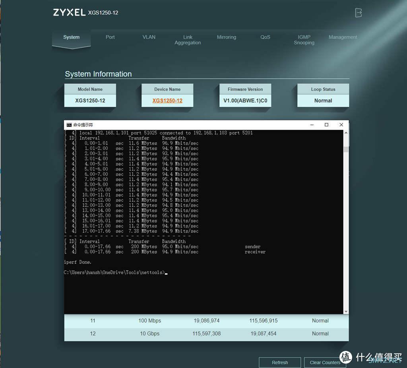Image resolution: width=407 pixels, height=368 pixels.
Task: Click the Device Name header label
Action: pos(167,89)
